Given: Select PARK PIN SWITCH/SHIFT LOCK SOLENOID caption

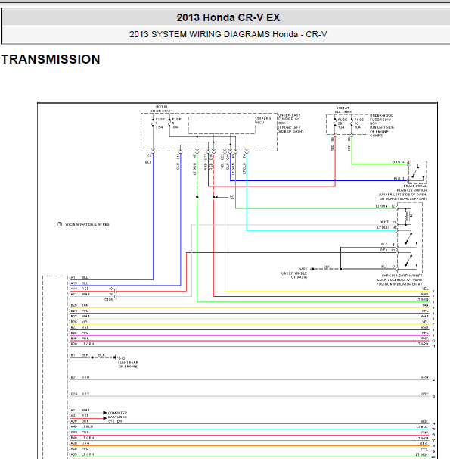Looking at the screenshot, I should pos(399,279).
